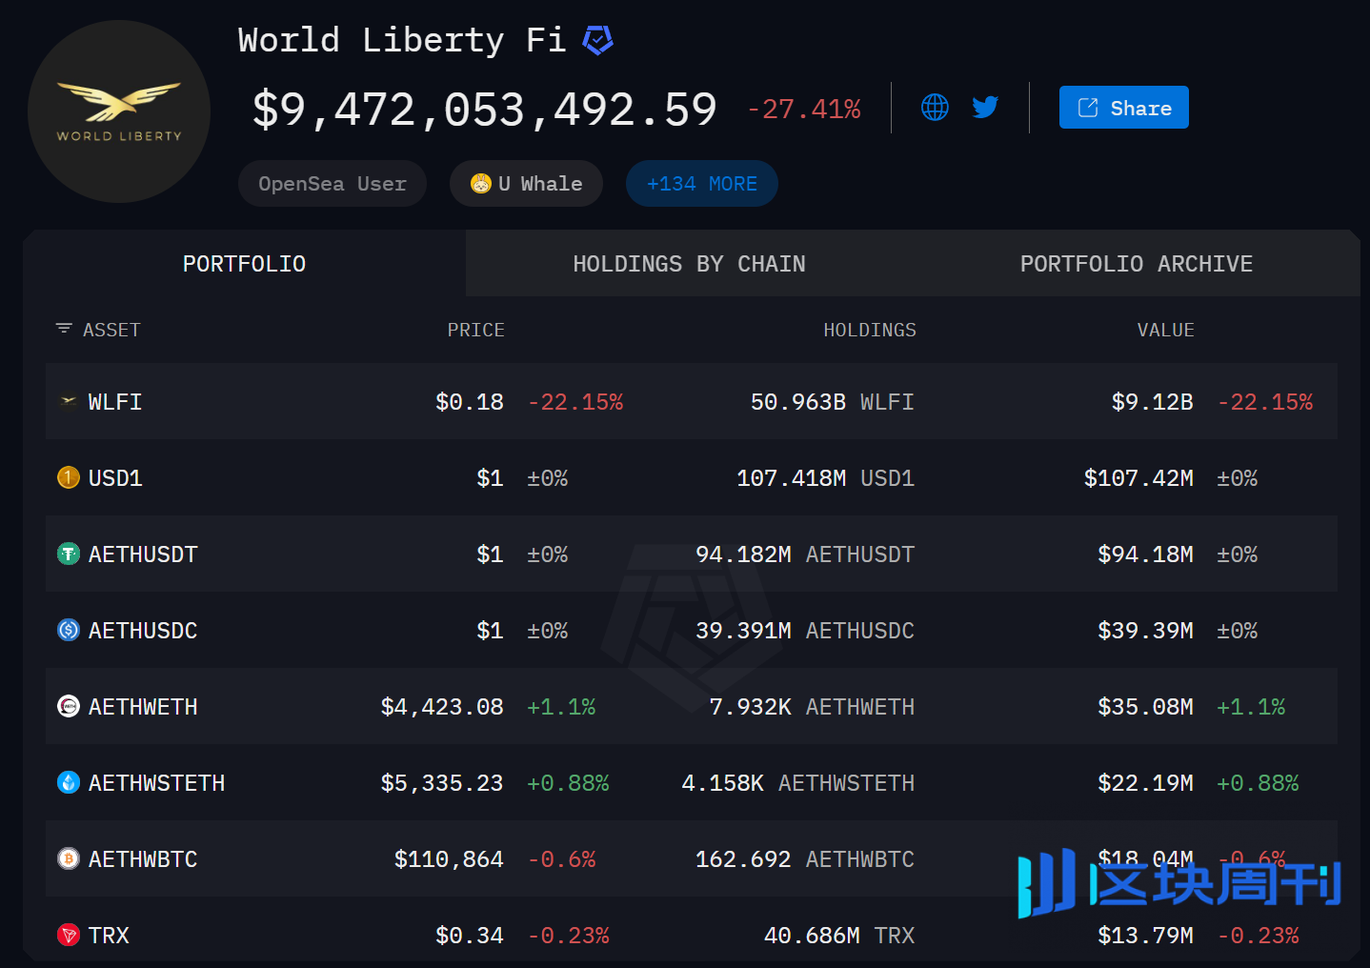The height and width of the screenshot is (968, 1370).
Task: Open the AETHWBTC asset name
Action: point(143,859)
